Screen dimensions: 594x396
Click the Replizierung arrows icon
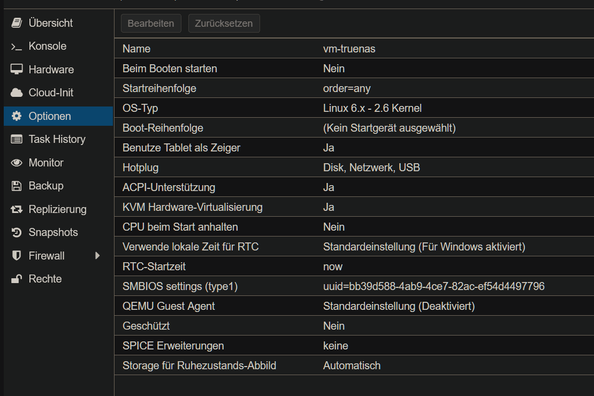click(17, 209)
